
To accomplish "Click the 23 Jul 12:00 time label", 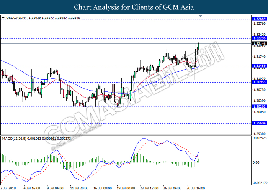I will [x=149, y=188].
